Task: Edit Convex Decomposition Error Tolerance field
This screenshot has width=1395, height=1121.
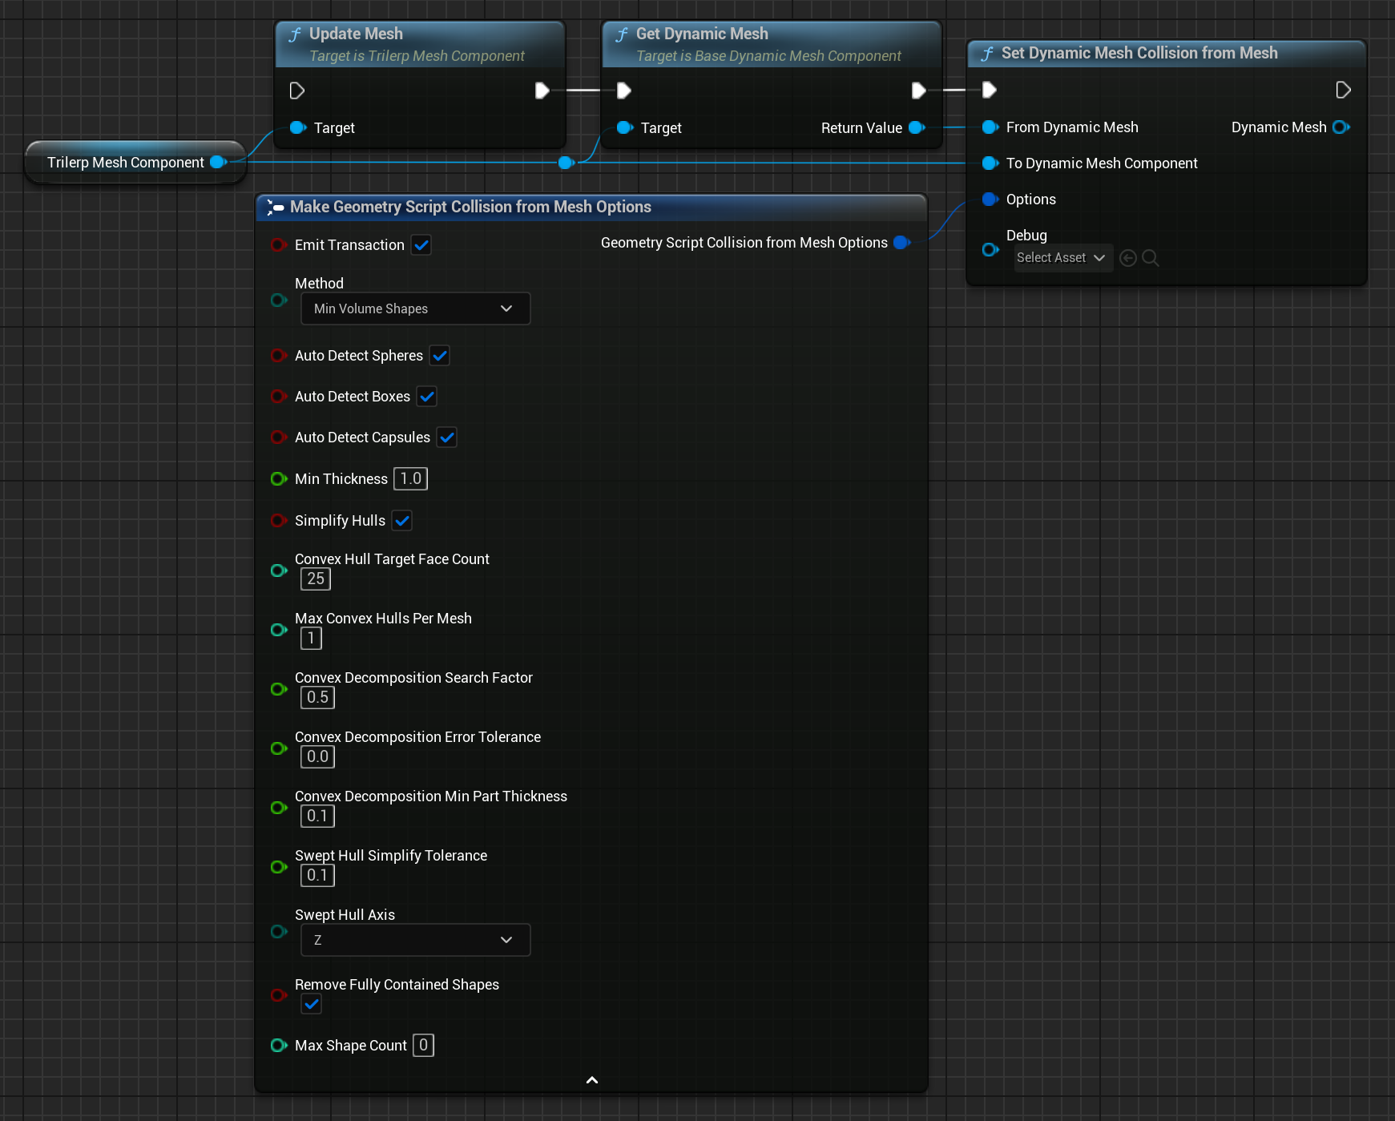Action: tap(318, 756)
